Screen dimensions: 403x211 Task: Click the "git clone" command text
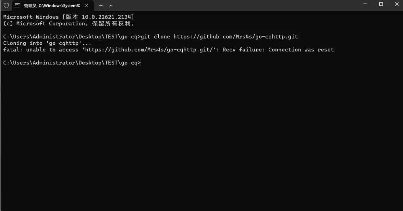coord(155,37)
